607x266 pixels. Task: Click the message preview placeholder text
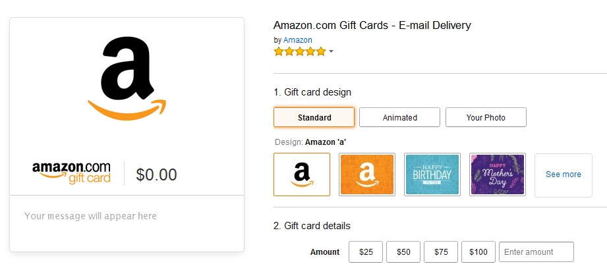(90, 216)
